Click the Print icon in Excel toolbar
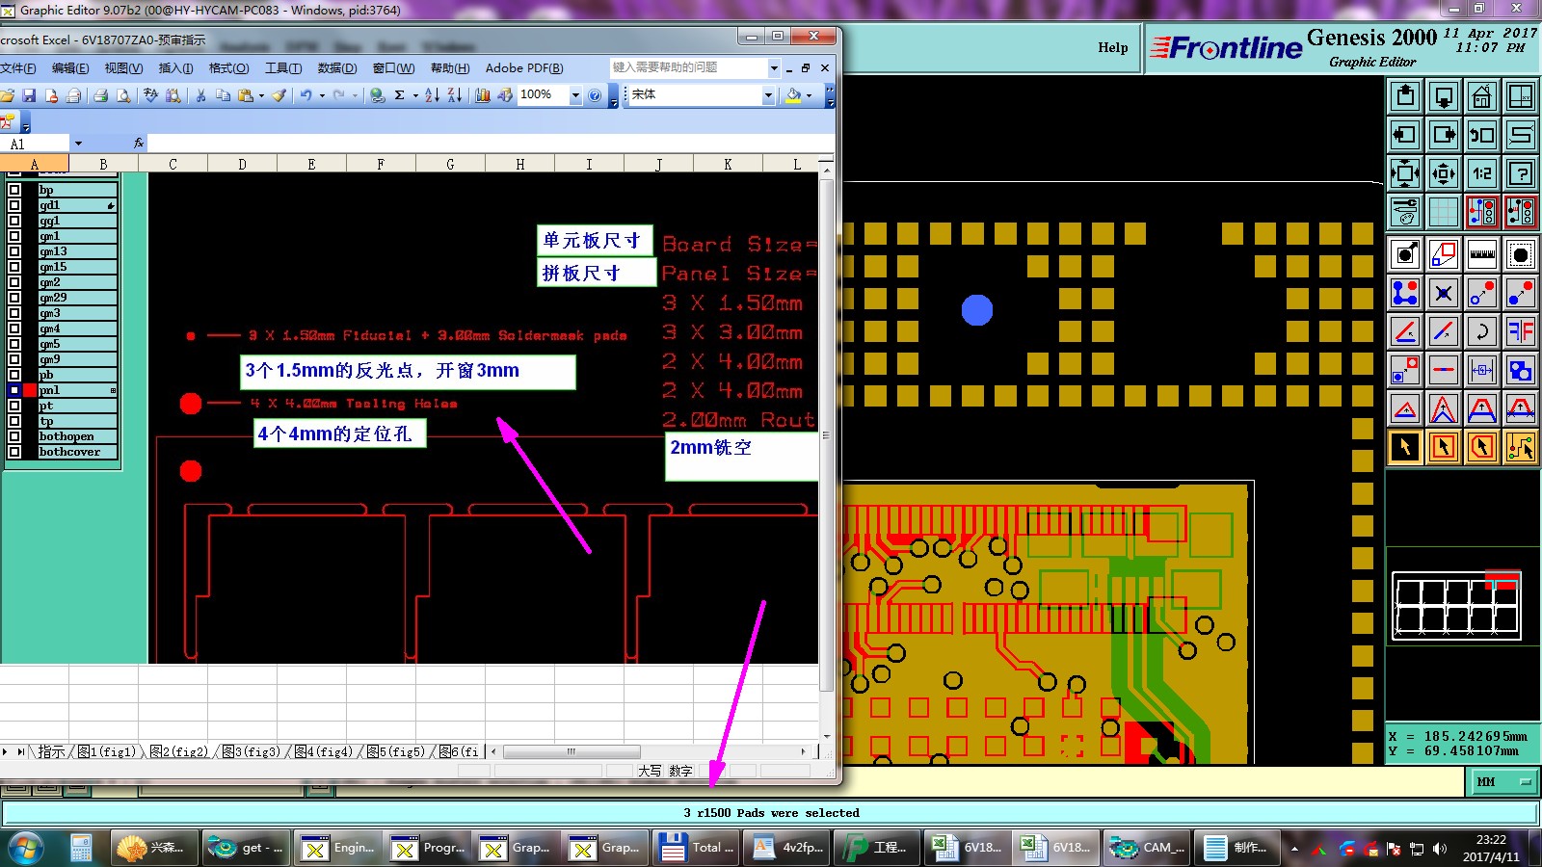The width and height of the screenshot is (1542, 867). click(x=100, y=95)
